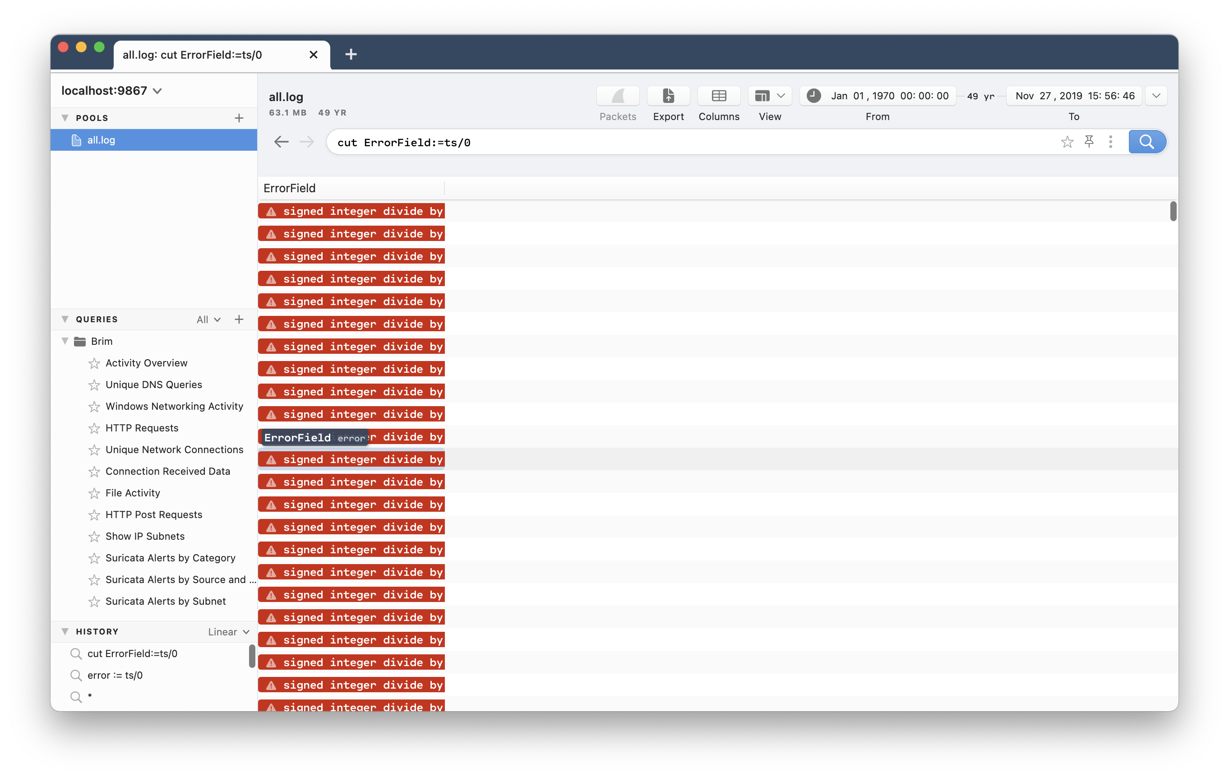Image resolution: width=1229 pixels, height=778 pixels.
Task: Open the Packets viewer
Action: 618,96
